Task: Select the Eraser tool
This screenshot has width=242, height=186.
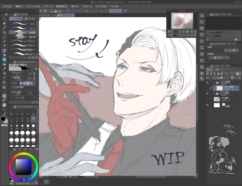Action: pyautogui.click(x=4, y=55)
